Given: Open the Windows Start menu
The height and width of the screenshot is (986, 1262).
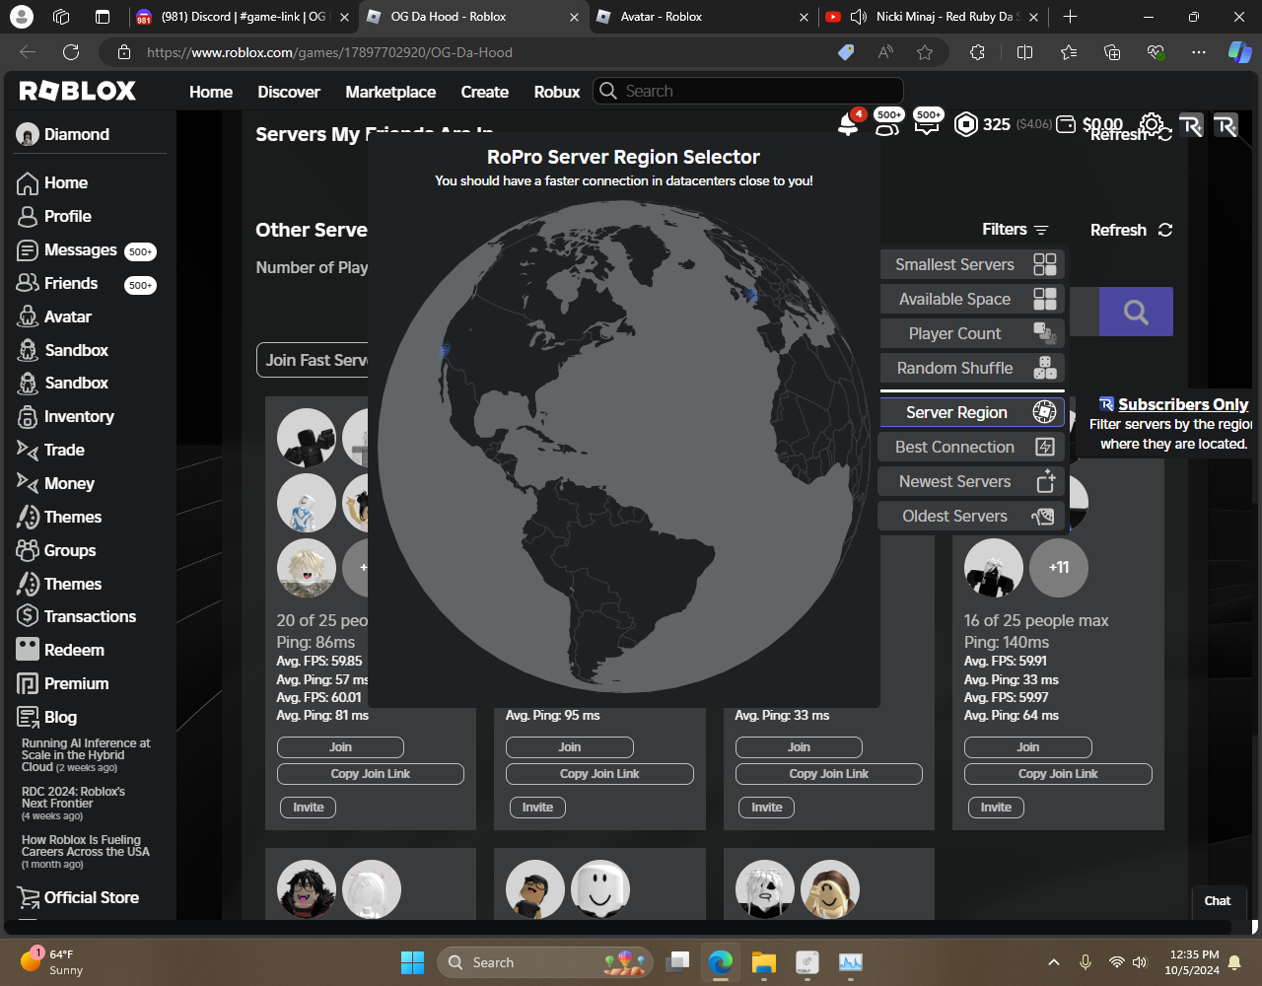Looking at the screenshot, I should pos(412,962).
